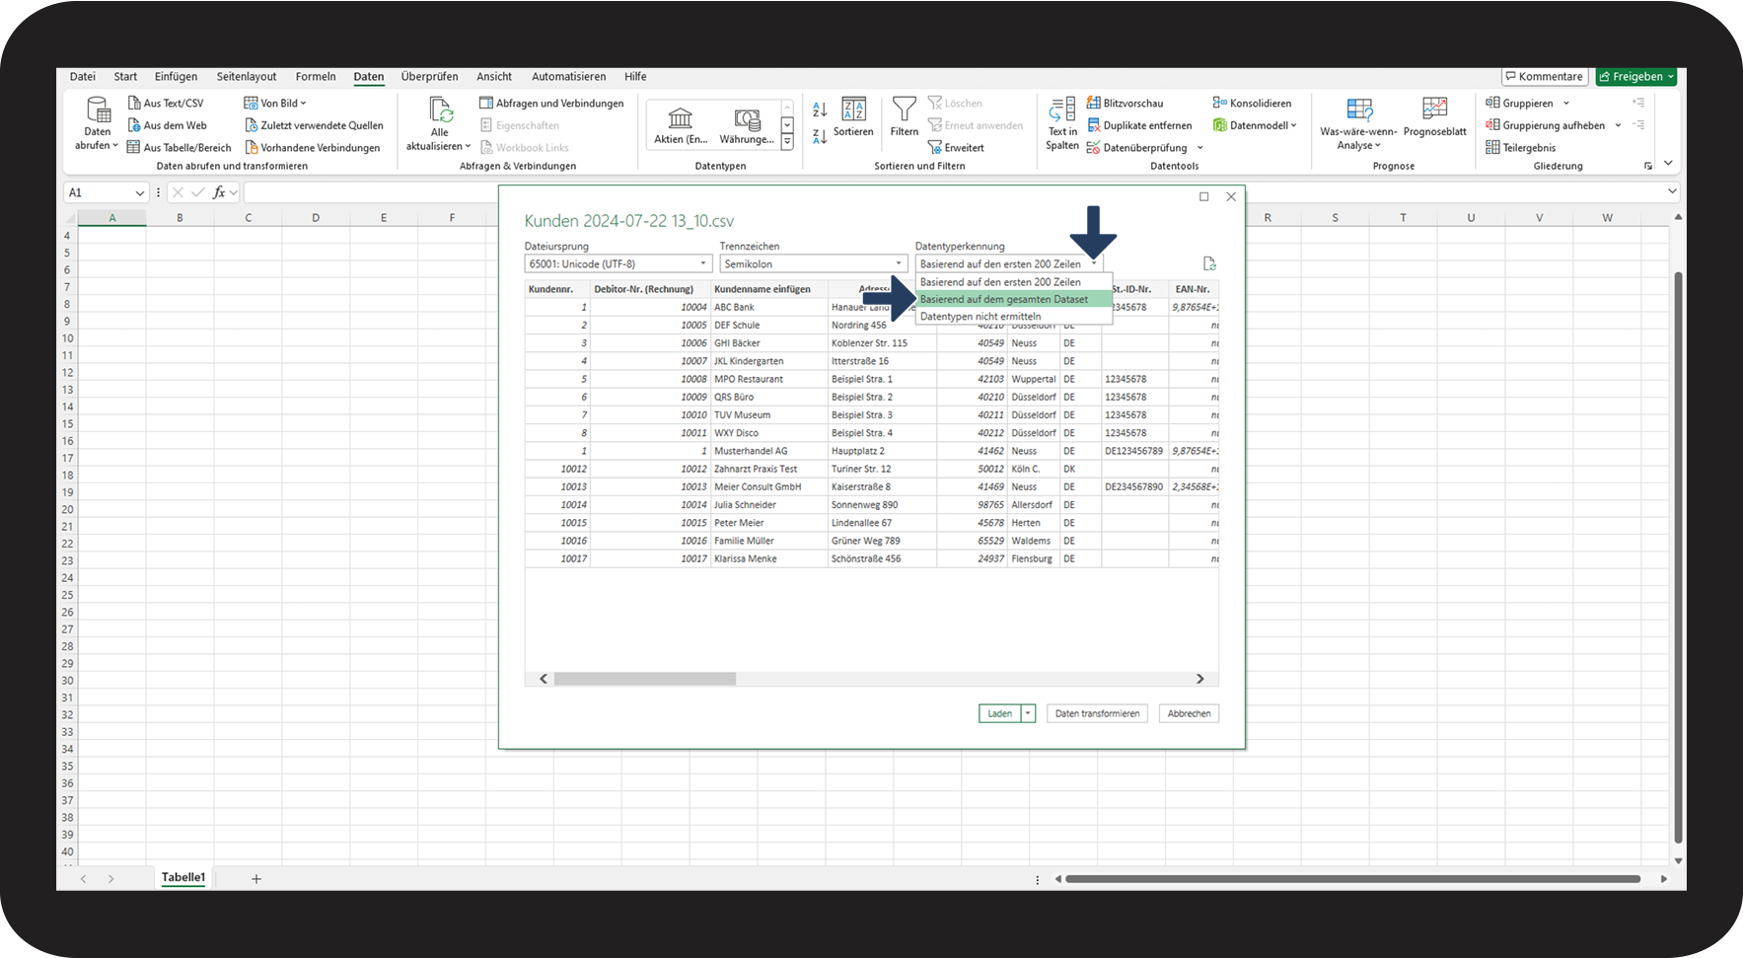Viewport: 1743px width, 958px height.
Task: Click the Aus Text/CSV import icon
Action: (x=134, y=103)
